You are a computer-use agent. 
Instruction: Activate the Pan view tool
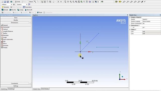point(68,2)
